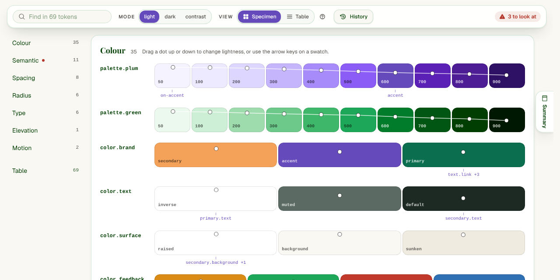Click the accent reference under plum 600
The height and width of the screenshot is (280, 560).
395,95
